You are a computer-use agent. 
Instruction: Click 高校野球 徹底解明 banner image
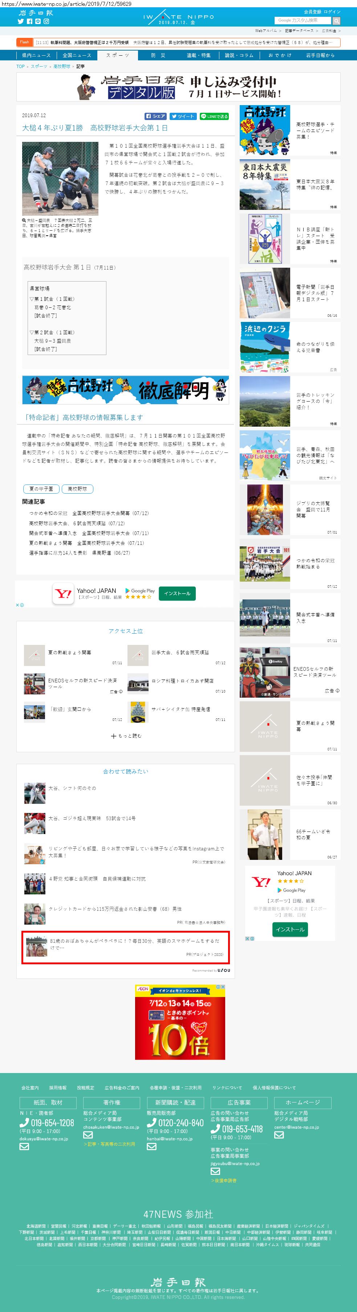pyautogui.click(x=126, y=390)
